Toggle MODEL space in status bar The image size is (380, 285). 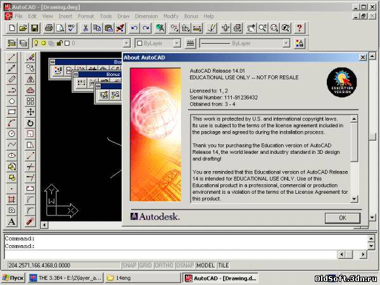[205, 265]
